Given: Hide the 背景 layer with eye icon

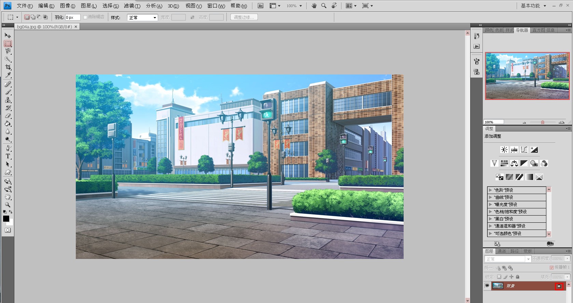Looking at the screenshot, I should click(x=487, y=286).
